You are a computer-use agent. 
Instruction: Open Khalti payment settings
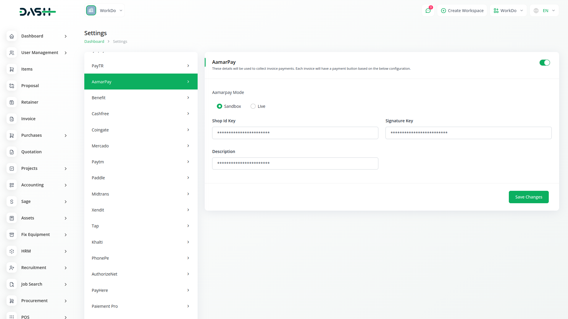click(x=141, y=242)
